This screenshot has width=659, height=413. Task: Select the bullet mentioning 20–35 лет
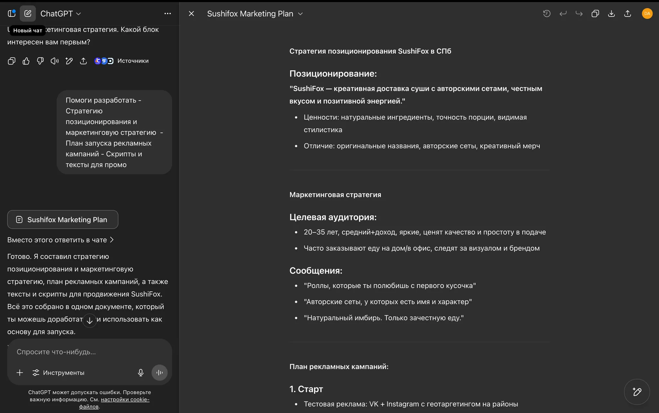click(425, 232)
